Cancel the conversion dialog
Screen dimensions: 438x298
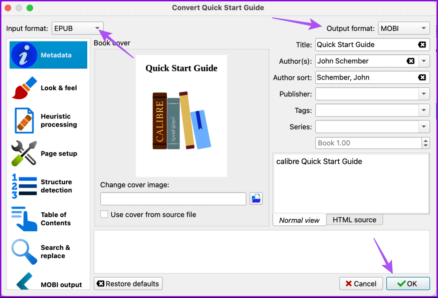point(361,283)
